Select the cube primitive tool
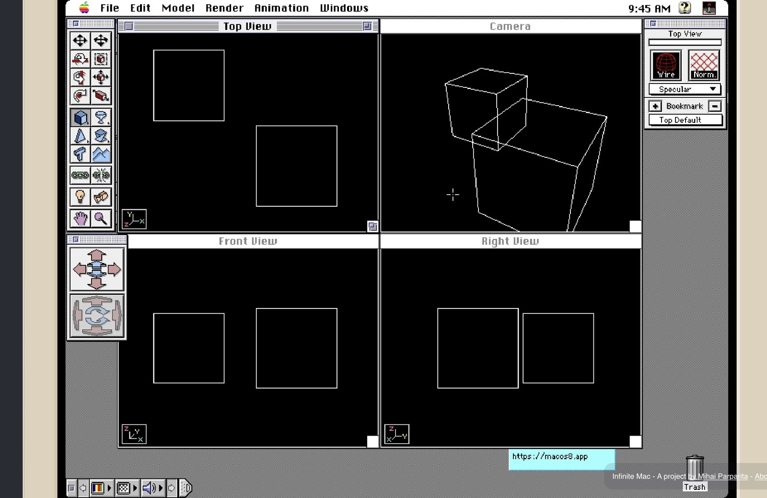Image resolution: width=767 pixels, height=498 pixels. 80,118
